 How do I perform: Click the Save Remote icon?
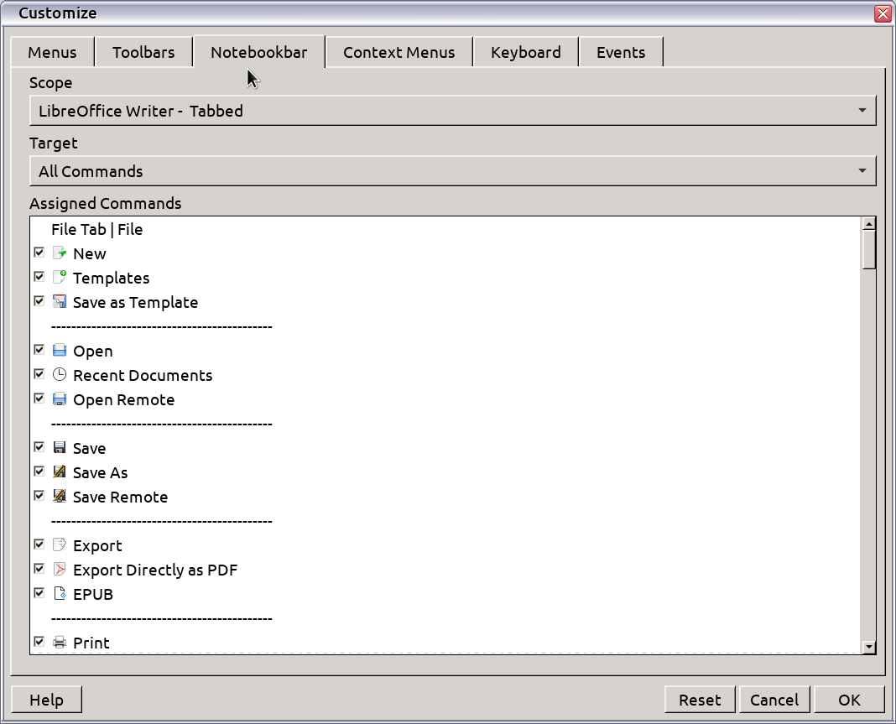(x=60, y=496)
